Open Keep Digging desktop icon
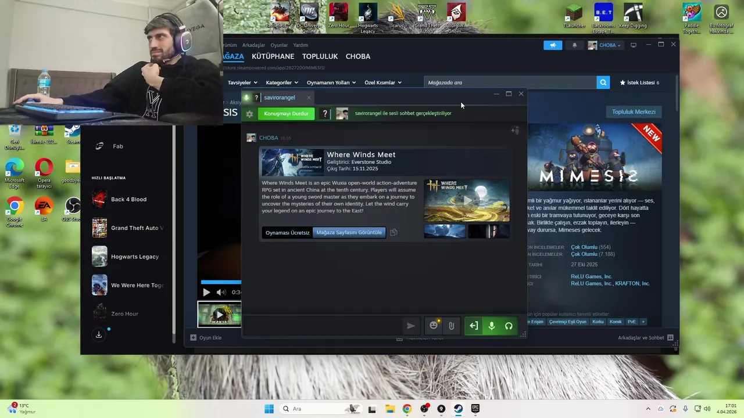The image size is (744, 418). coord(633,16)
